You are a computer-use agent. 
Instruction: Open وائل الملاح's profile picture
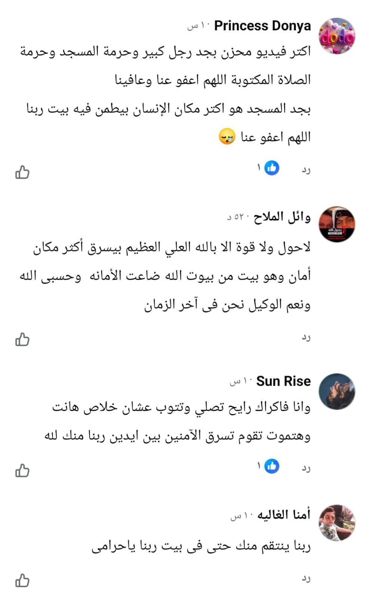337,224
